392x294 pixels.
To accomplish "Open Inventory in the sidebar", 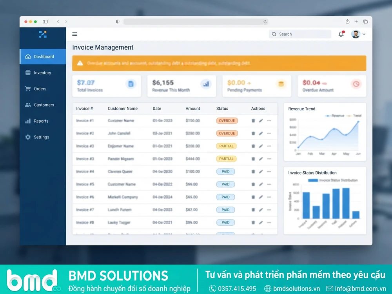I will 43,73.
